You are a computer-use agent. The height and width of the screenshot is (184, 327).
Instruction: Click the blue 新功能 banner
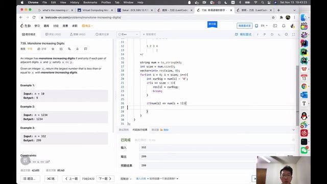tap(213, 24)
